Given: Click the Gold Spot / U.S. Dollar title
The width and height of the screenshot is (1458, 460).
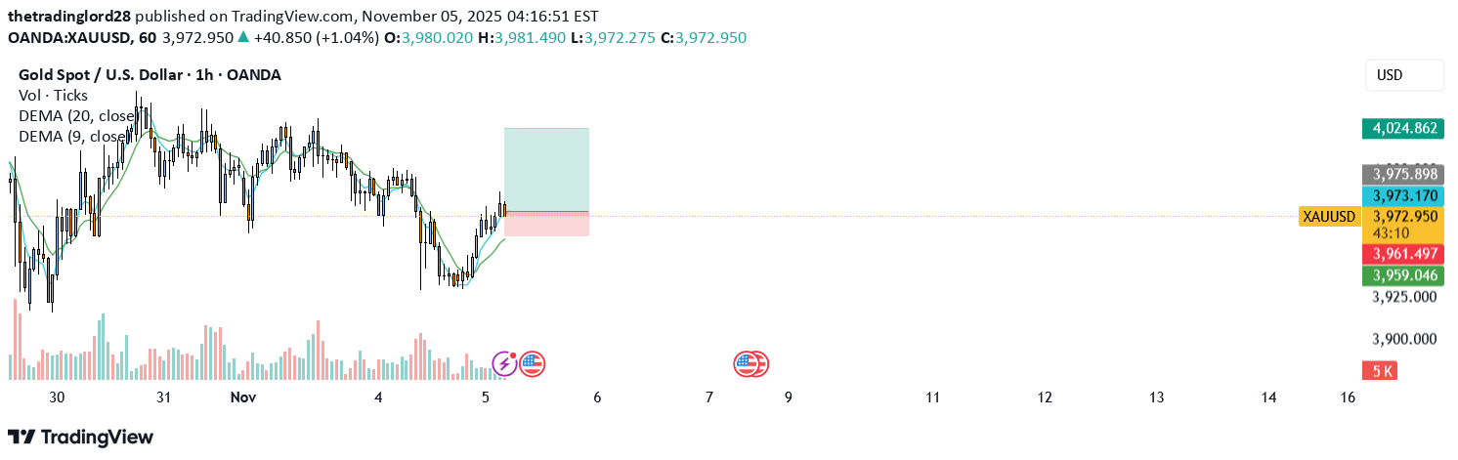Looking at the screenshot, I should pyautogui.click(x=150, y=75).
